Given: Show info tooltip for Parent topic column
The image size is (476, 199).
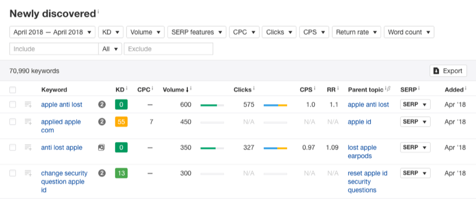Looking at the screenshot, I should point(386,88).
